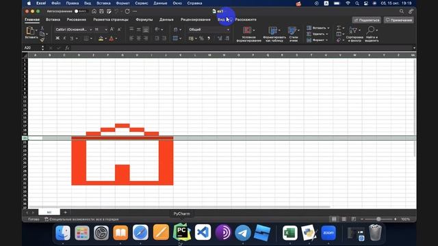Screen dimensions: 438x246
Task: Add a new sheet with the plus button
Action: click(66, 213)
